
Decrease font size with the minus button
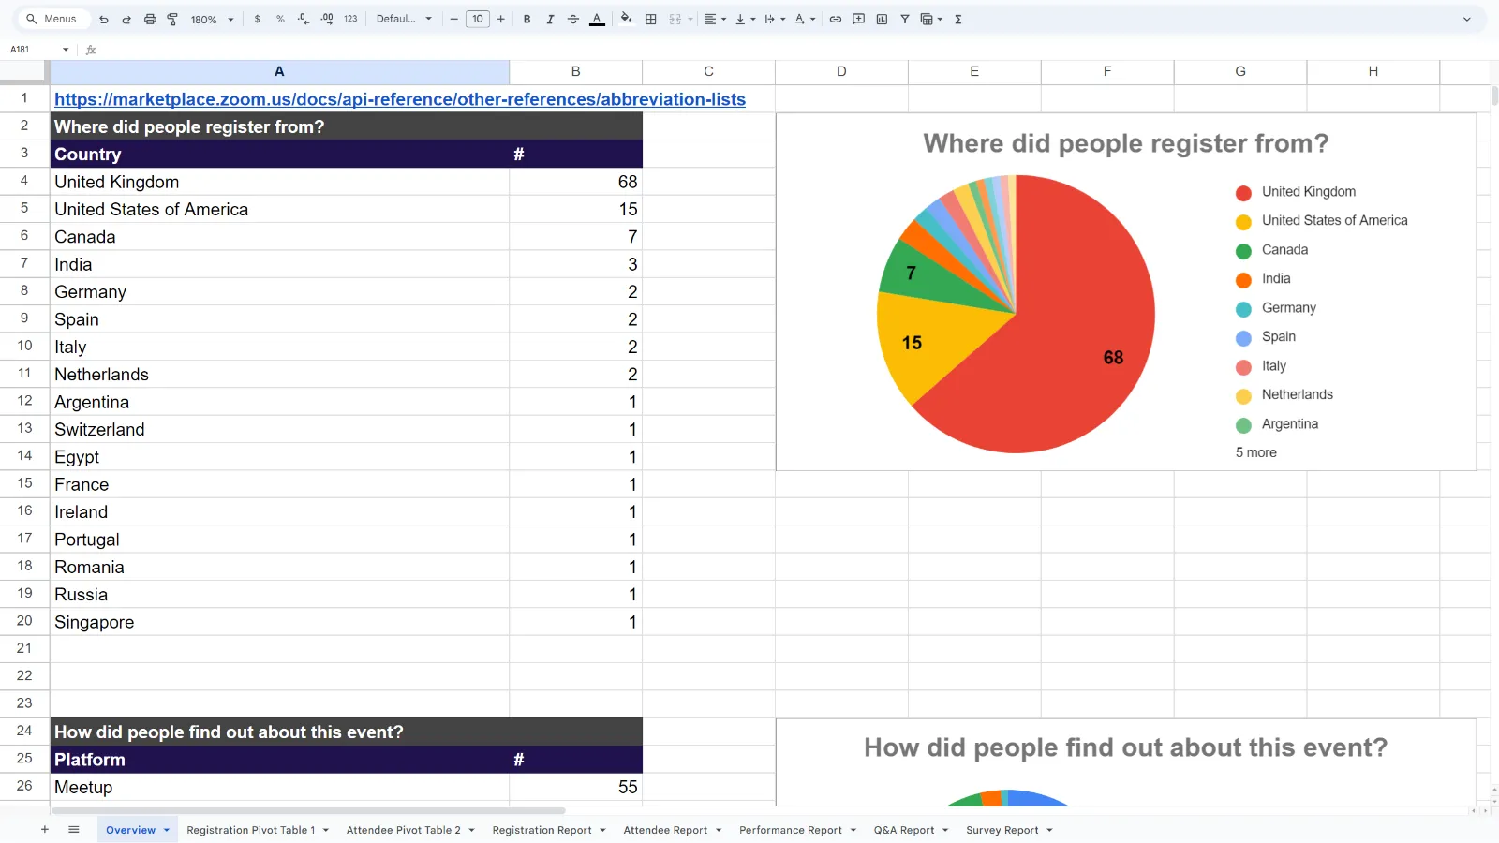pos(454,19)
